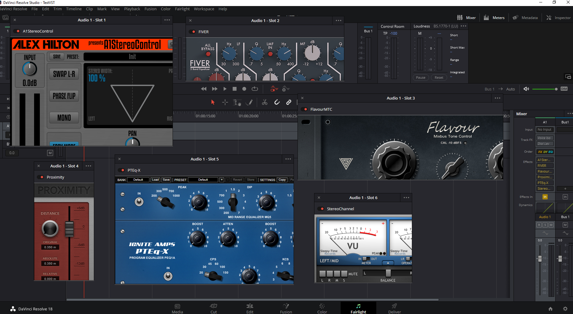
Task: Click the DIM monitoring button
Action: click(x=564, y=89)
